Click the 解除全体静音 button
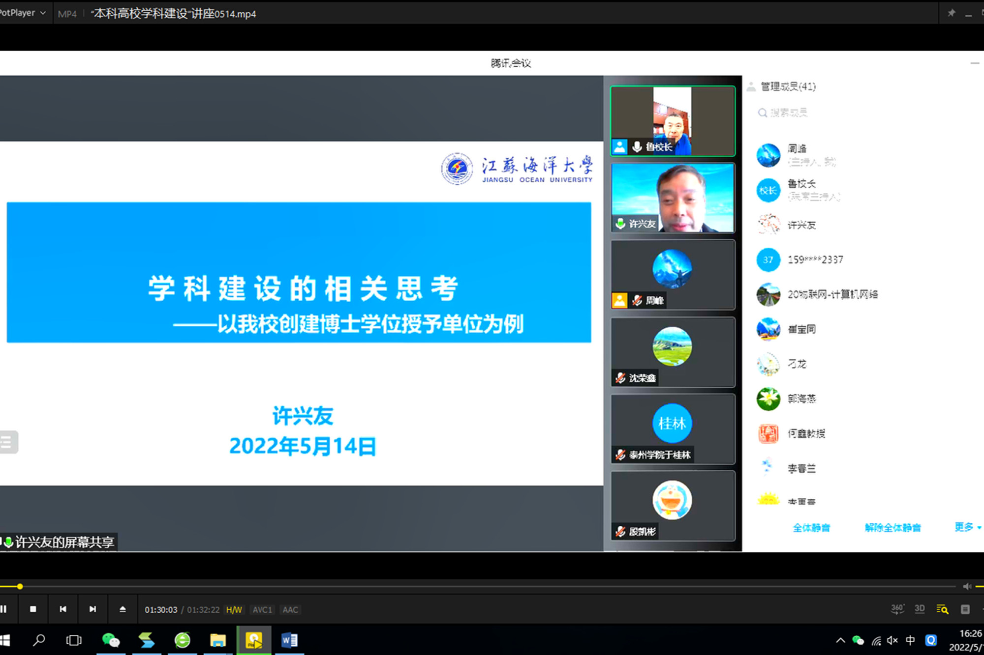This screenshot has width=984, height=655. pos(892,528)
